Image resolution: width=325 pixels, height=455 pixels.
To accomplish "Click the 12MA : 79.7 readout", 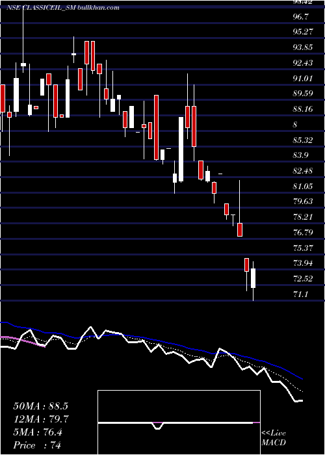I will [x=41, y=419].
